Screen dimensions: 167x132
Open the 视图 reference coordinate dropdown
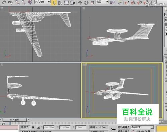pyautogui.click(x=102, y=2)
